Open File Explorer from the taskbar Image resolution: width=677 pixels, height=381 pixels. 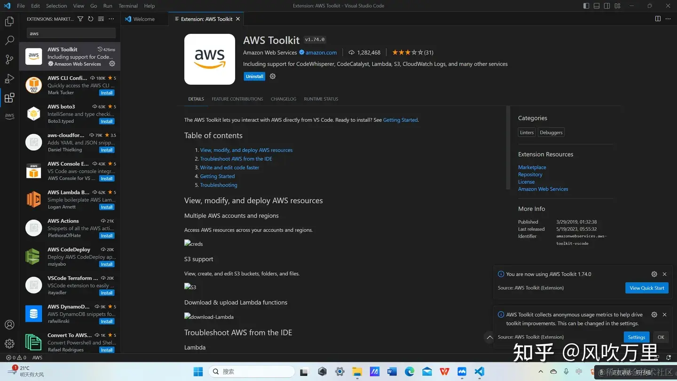click(357, 372)
